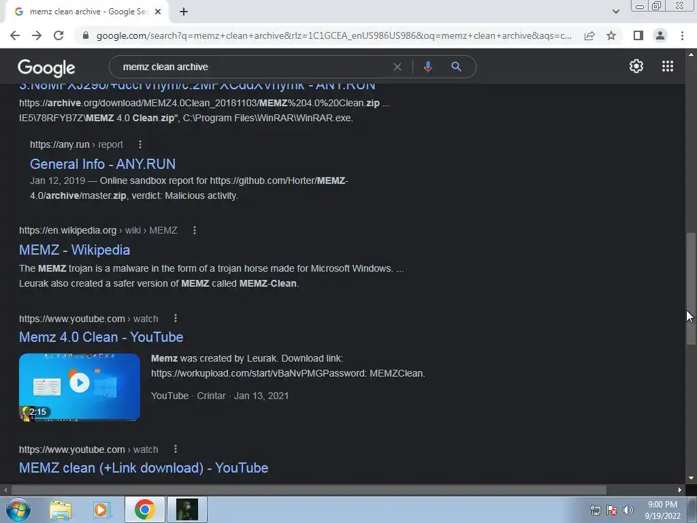Submit search with magnifier icon
697x523 pixels.
456,67
